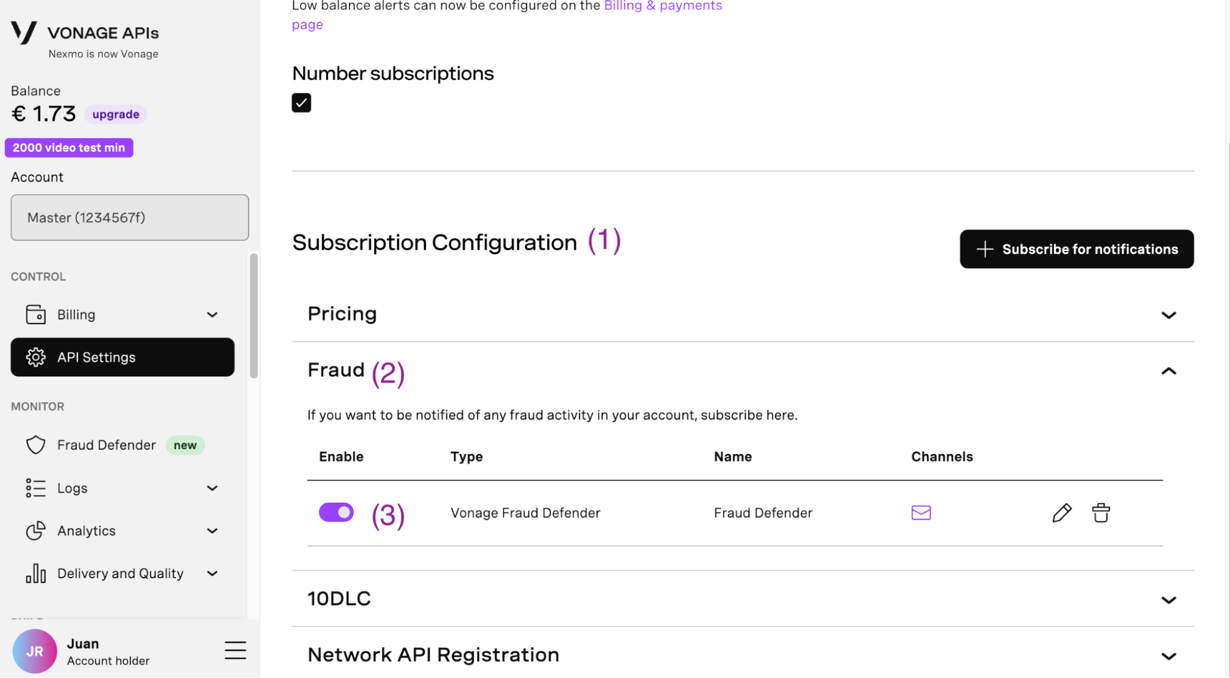This screenshot has height=678, width=1230.
Task: Click Subscribe for notifications
Action: tap(1076, 249)
